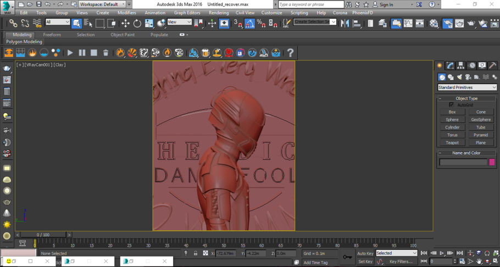Click the Select and Link chain icon
The width and height of the screenshot is (500, 267).
(x=13, y=23)
